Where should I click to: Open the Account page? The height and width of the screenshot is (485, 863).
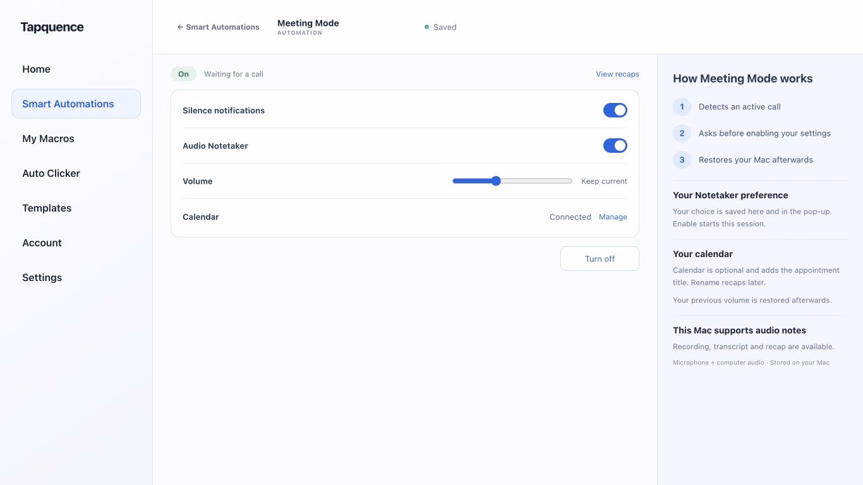tap(76, 242)
